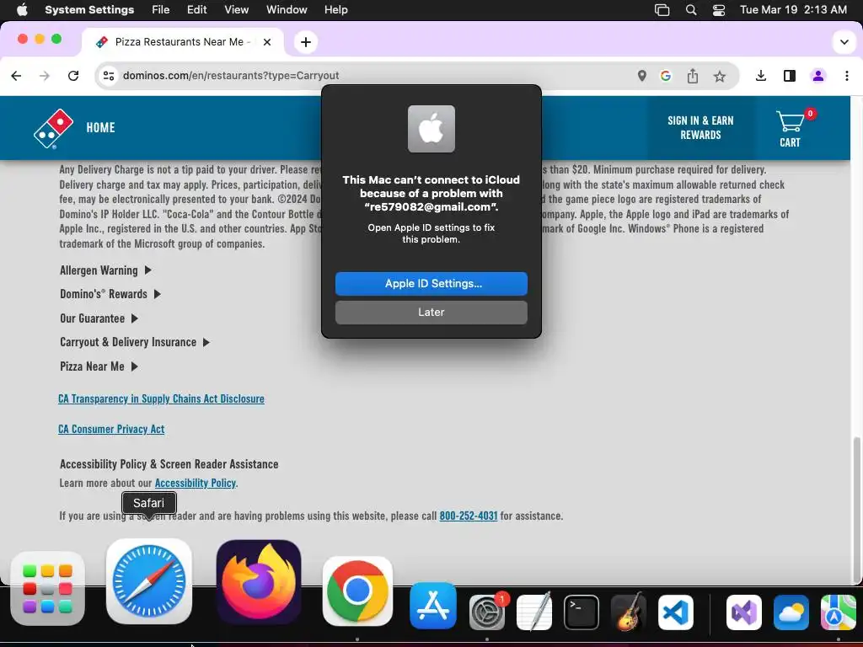Expand Carryout & Delivery Insurance section
This screenshot has height=647, width=863.
(134, 342)
